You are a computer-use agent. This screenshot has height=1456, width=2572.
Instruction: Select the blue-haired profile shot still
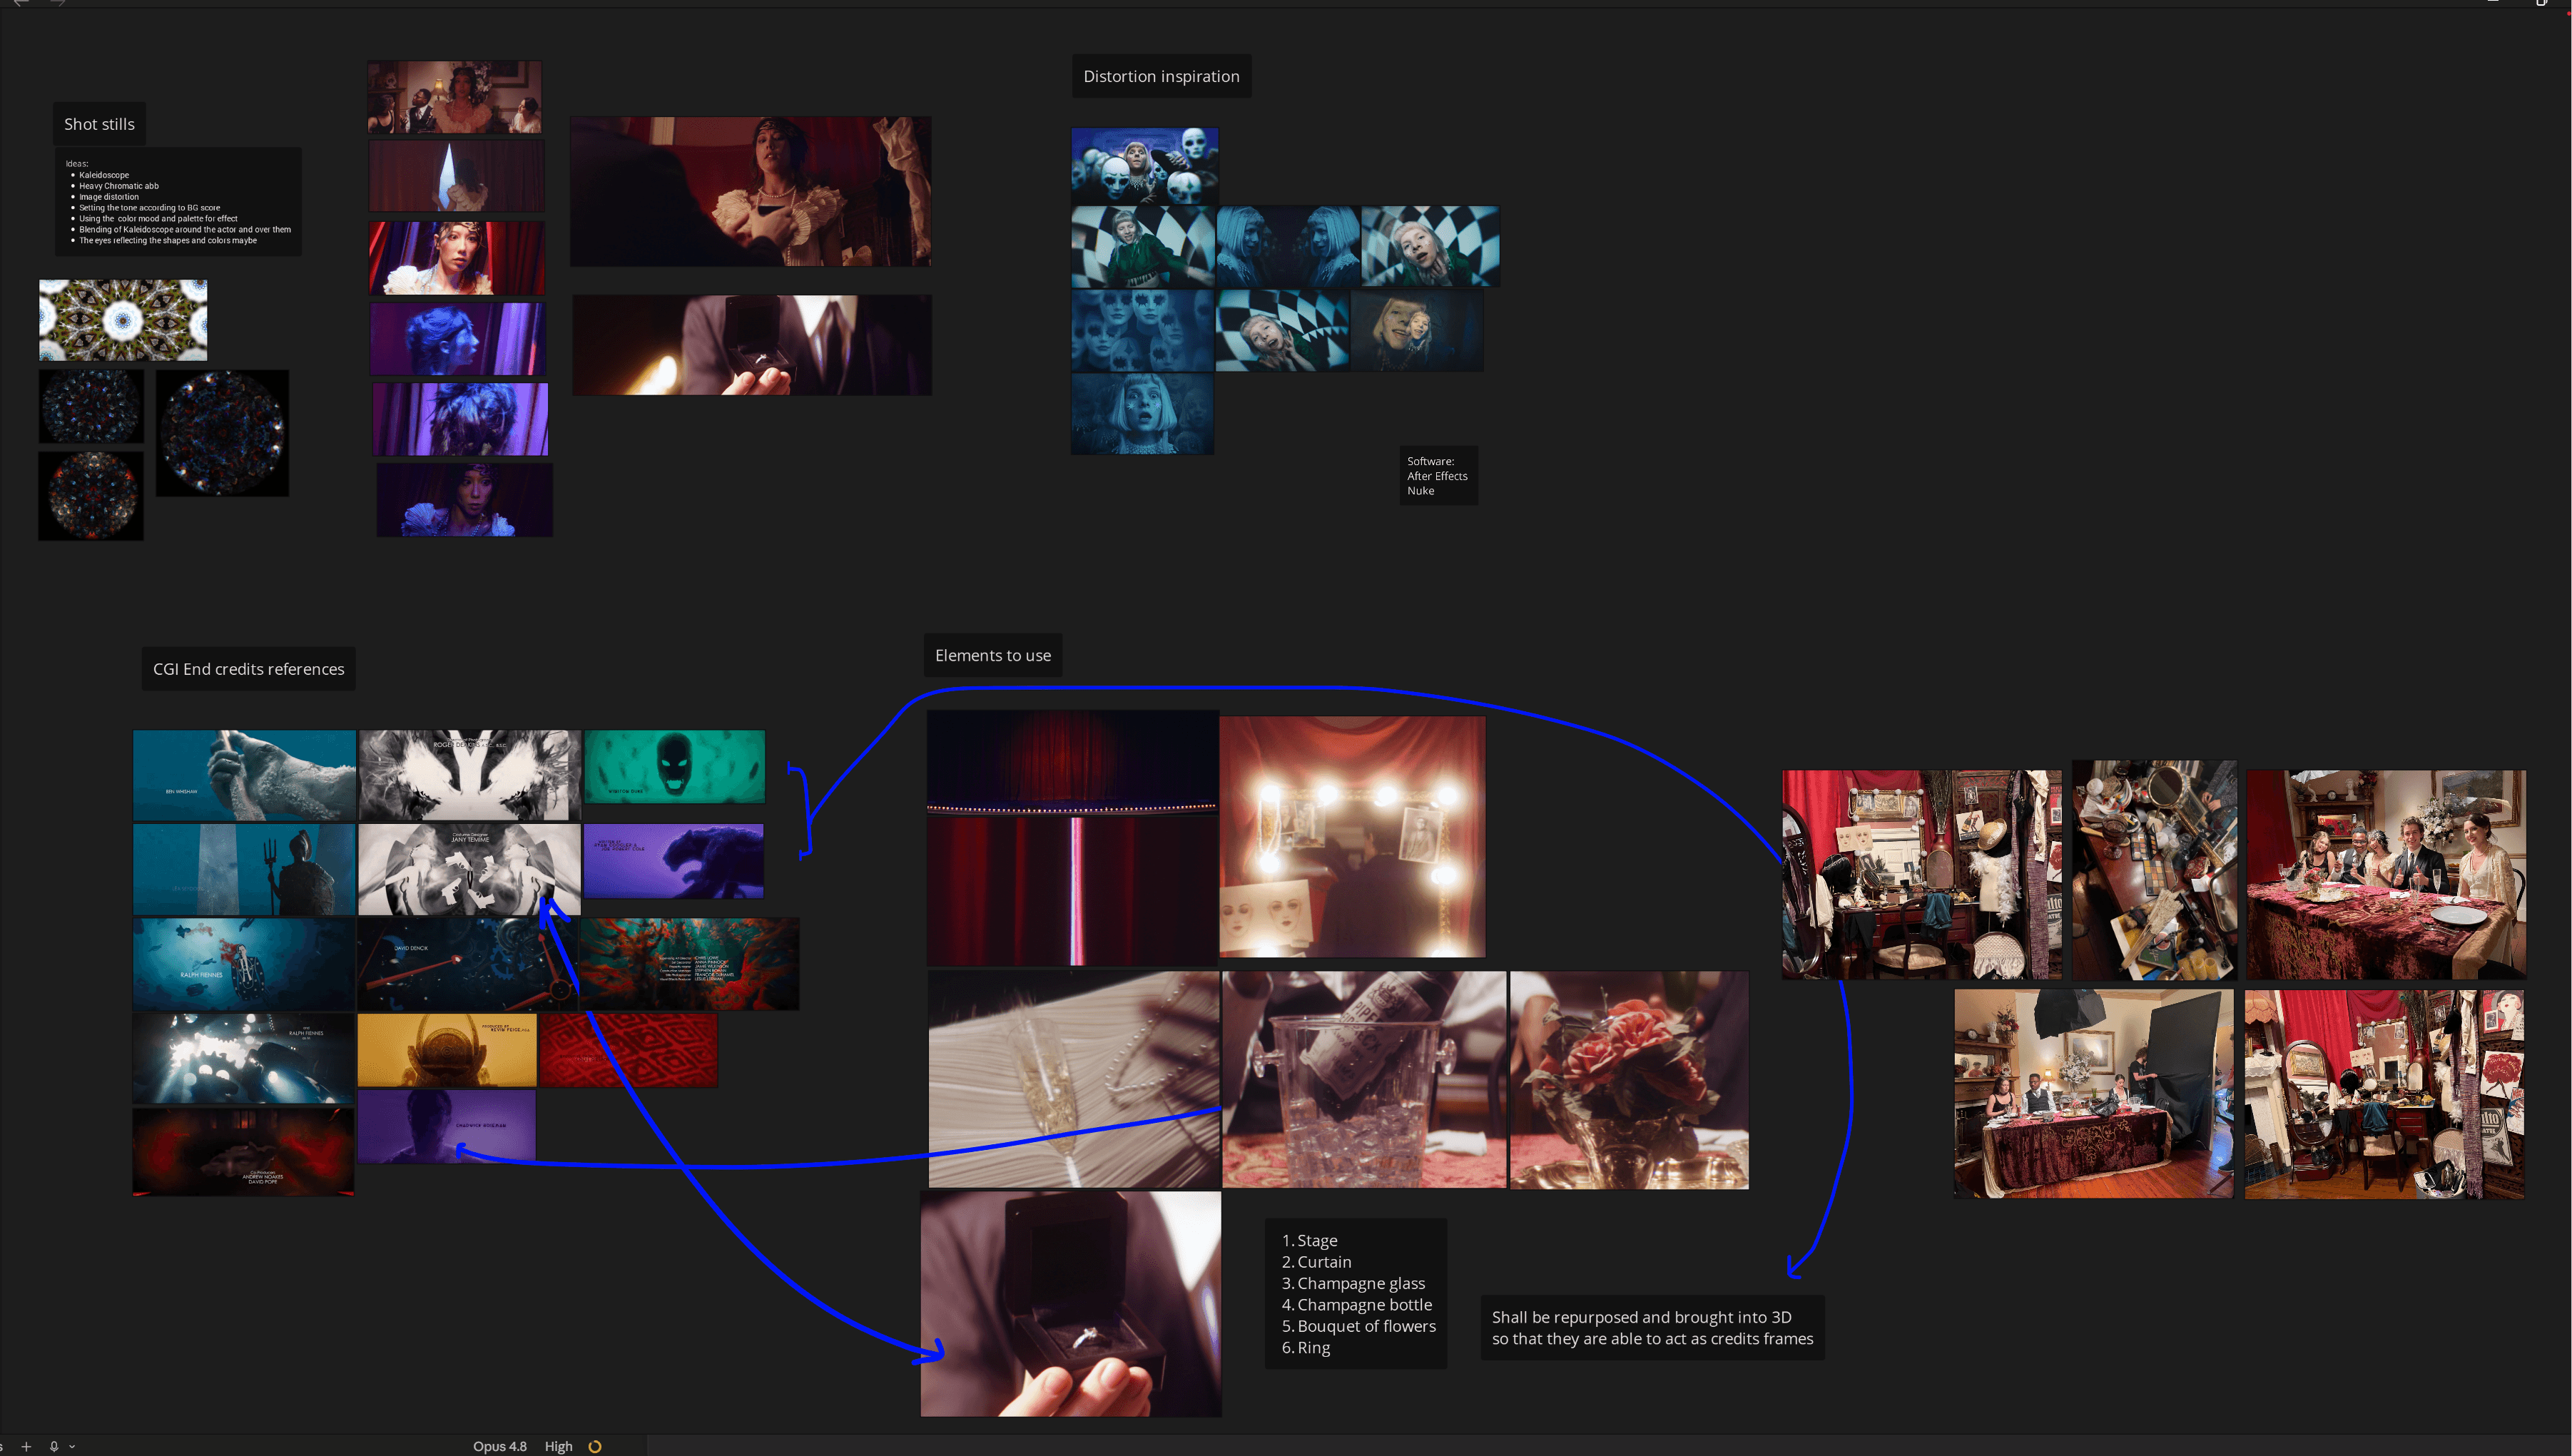[x=458, y=339]
